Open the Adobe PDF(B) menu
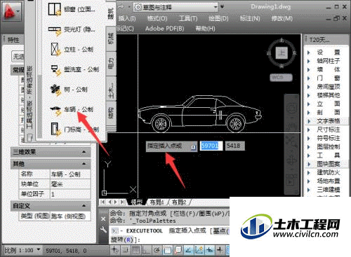Image resolution: width=351 pixels, height=257 pixels. click(x=164, y=29)
